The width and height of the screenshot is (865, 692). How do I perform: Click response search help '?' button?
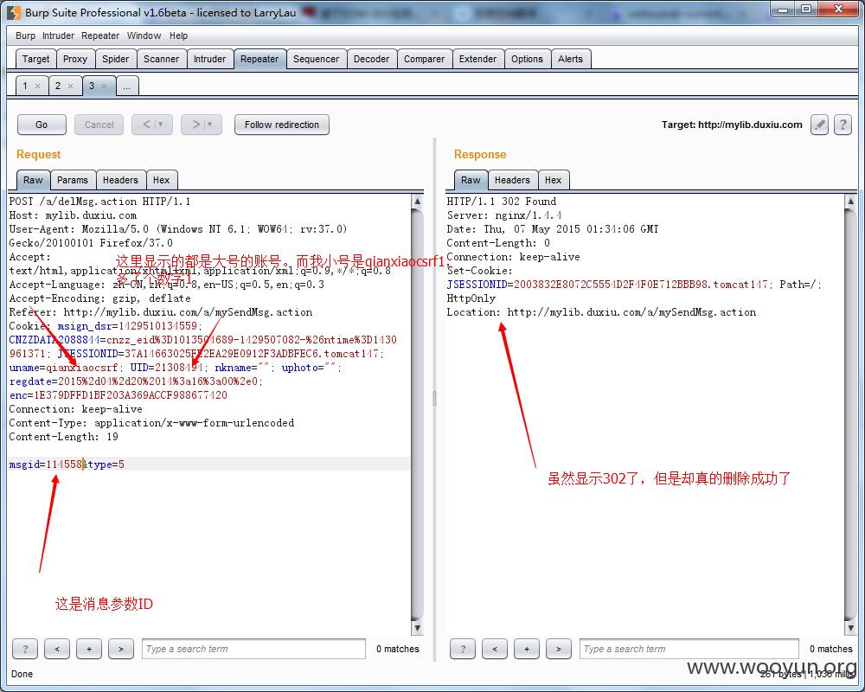[x=463, y=649]
